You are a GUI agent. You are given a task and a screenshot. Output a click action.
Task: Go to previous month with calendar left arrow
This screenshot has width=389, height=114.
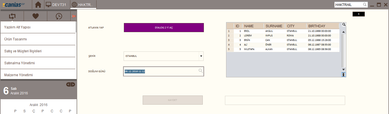[69, 84]
